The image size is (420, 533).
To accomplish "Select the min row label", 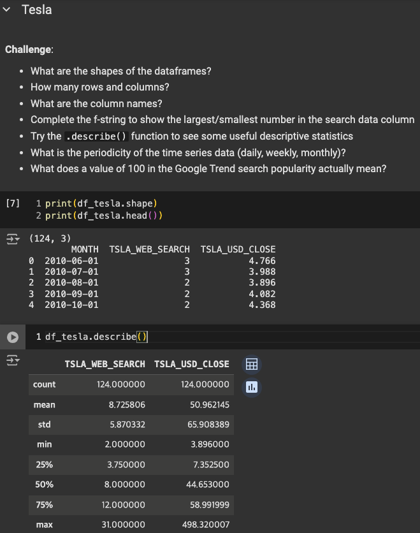I will [x=44, y=444].
